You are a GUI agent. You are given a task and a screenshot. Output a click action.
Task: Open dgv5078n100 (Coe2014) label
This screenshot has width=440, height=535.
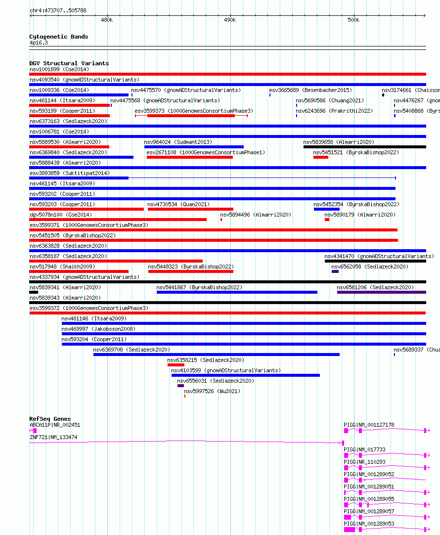[x=61, y=215]
